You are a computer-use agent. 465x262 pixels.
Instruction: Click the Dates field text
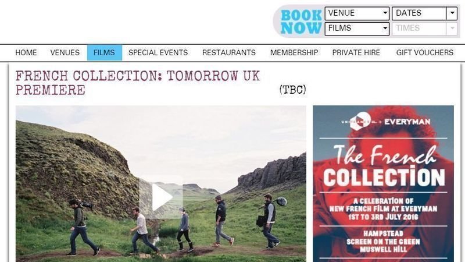(409, 13)
